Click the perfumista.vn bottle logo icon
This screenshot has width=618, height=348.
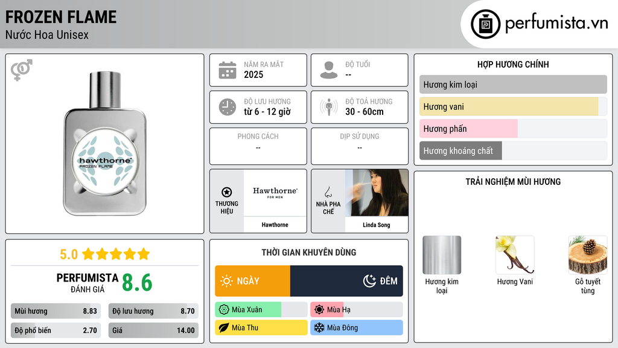click(485, 24)
